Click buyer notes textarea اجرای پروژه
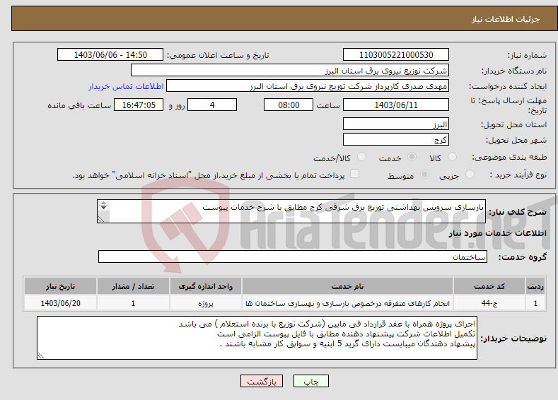The height and width of the screenshot is (400, 558). [257, 338]
